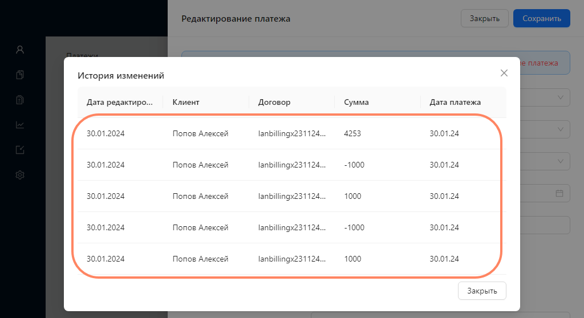Image resolution: width=584 pixels, height=318 pixels.
Task: Open the user profile sidebar icon
Action: tap(20, 50)
